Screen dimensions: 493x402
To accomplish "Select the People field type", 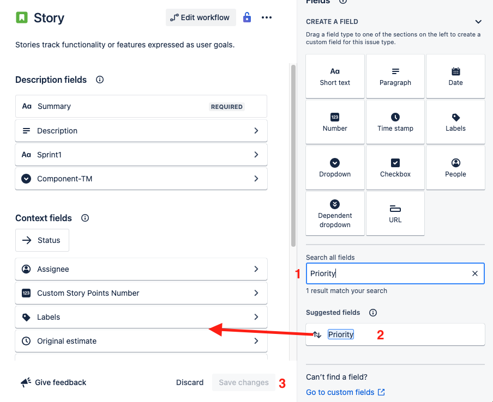I will pos(455,167).
